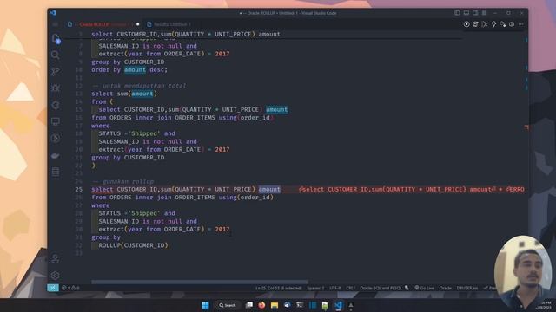The width and height of the screenshot is (556, 312).
Task: Click the taskbar Search box
Action: point(228,305)
